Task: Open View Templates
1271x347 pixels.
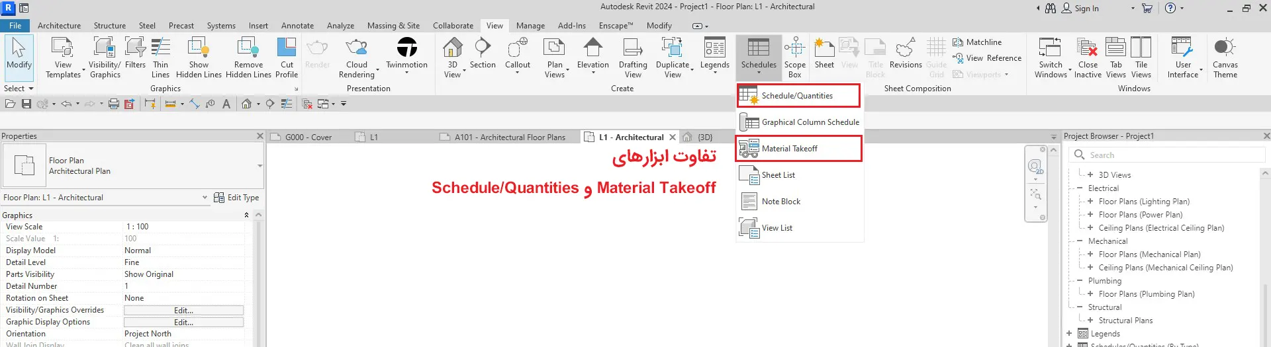Action: pos(63,58)
